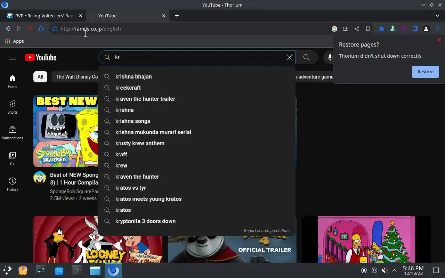Click the install app icon in address bar
This screenshot has height=278, width=445.
[x=346, y=29]
